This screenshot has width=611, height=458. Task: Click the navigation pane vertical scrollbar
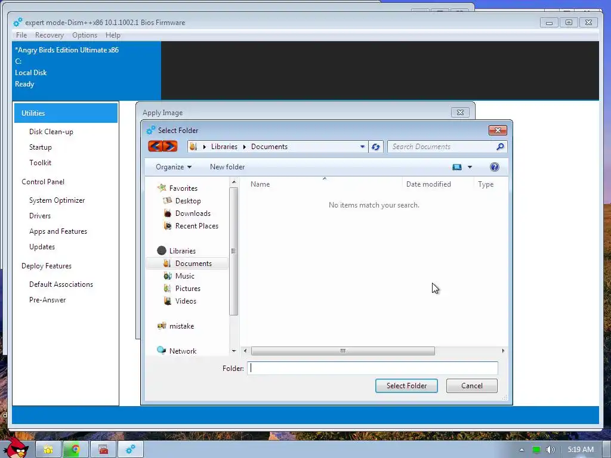click(233, 251)
